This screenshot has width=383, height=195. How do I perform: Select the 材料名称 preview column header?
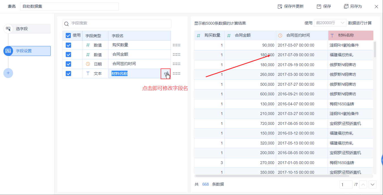351,35
